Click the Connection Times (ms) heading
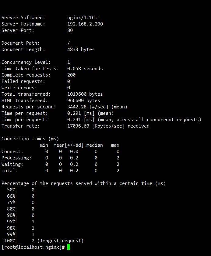This screenshot has height=256, width=211. 30,139
